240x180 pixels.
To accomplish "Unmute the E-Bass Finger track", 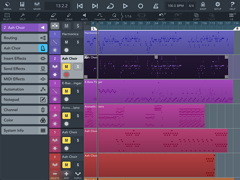I will pos(66,91).
